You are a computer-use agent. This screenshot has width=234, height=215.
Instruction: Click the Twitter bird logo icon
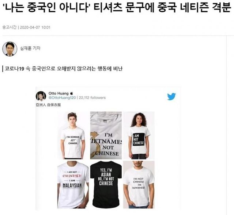pos(171,96)
